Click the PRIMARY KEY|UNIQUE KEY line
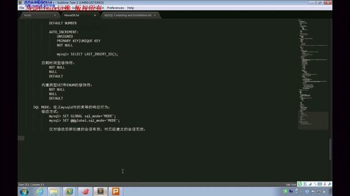350x196 pixels. 78,41
